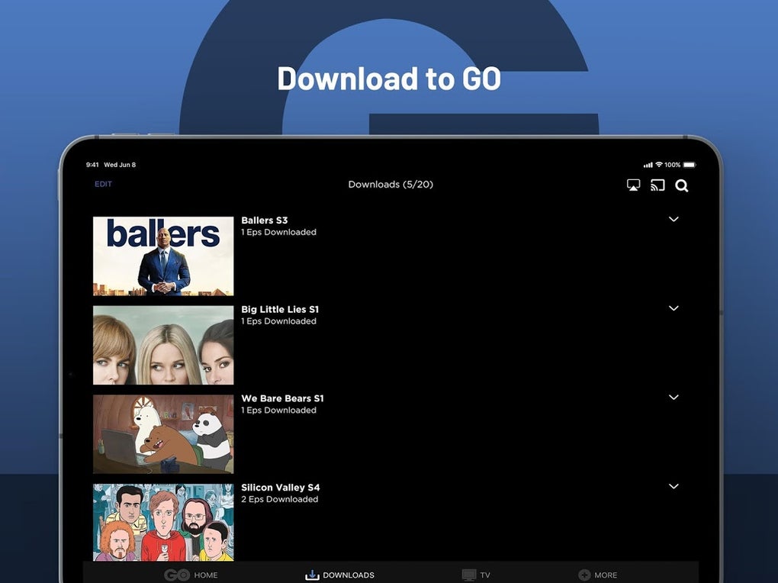Select the Downloads (5/20) header
The height and width of the screenshot is (583, 778).
pos(391,184)
